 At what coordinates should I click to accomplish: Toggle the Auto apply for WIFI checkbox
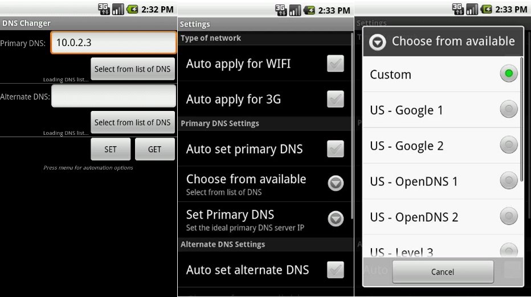(335, 64)
